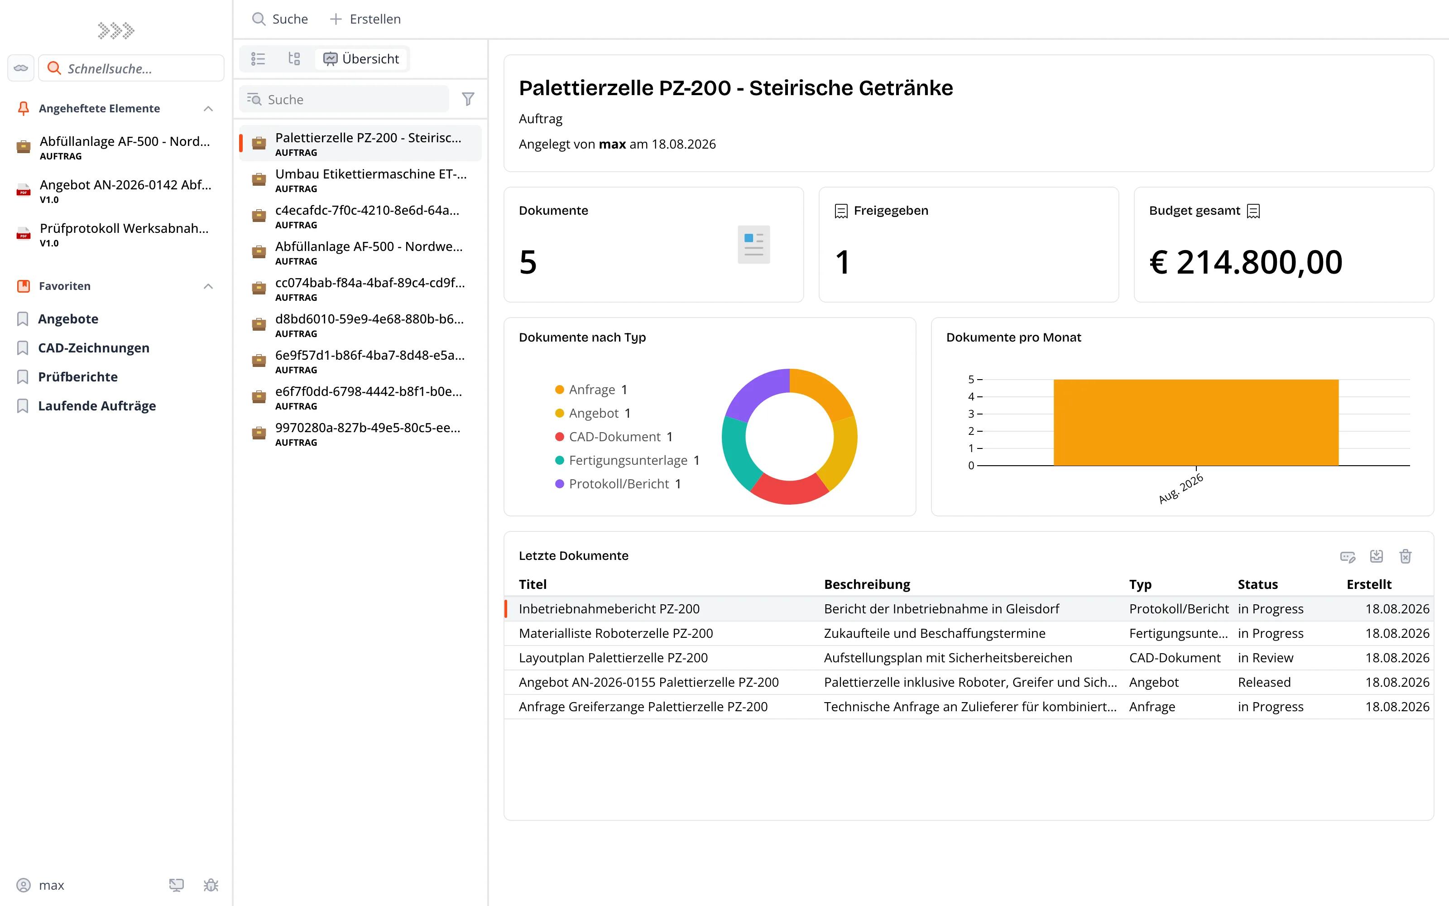The width and height of the screenshot is (1449, 906).
Task: Open the bug report icon
Action: 211,885
